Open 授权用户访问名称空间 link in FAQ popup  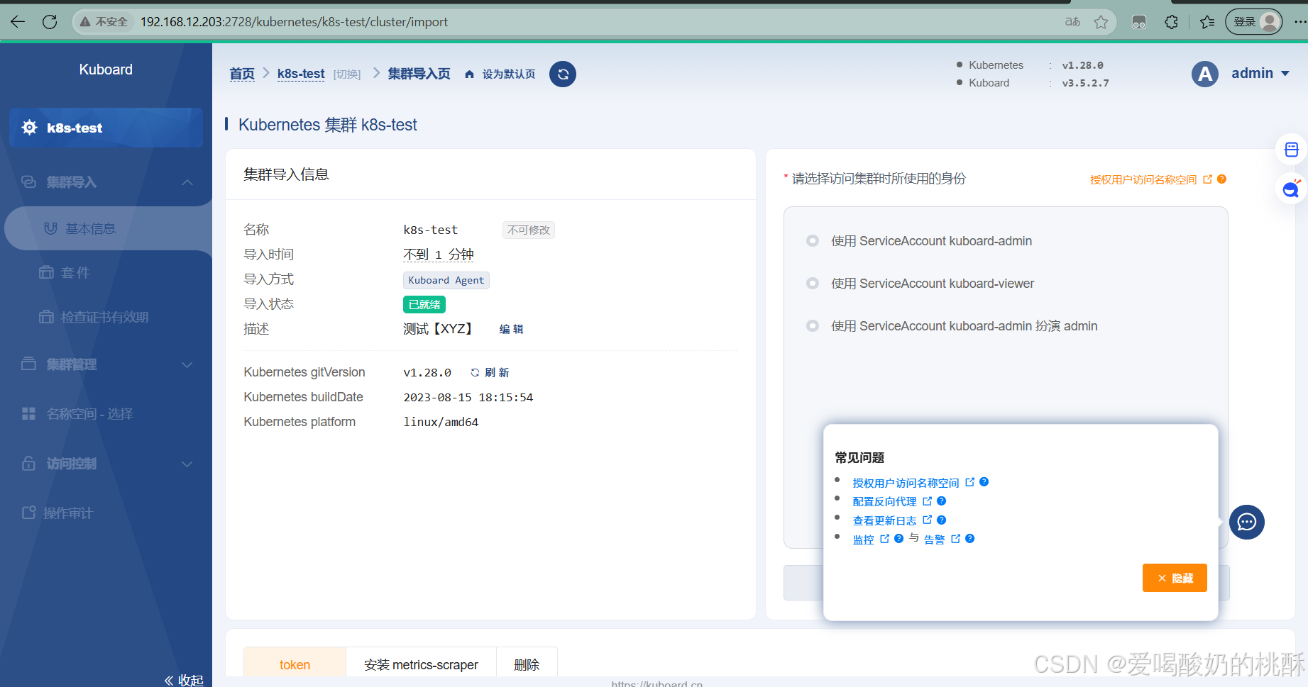pyautogui.click(x=906, y=483)
